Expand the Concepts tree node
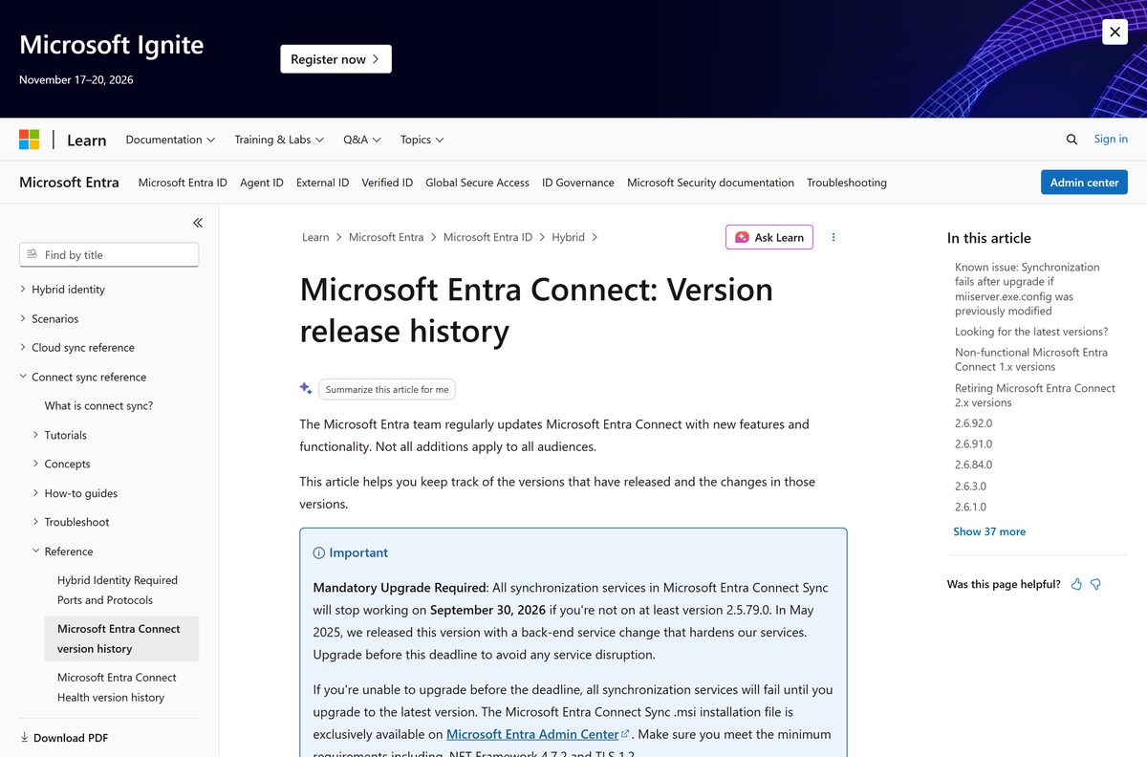This screenshot has height=757, width=1147. pyautogui.click(x=36, y=464)
